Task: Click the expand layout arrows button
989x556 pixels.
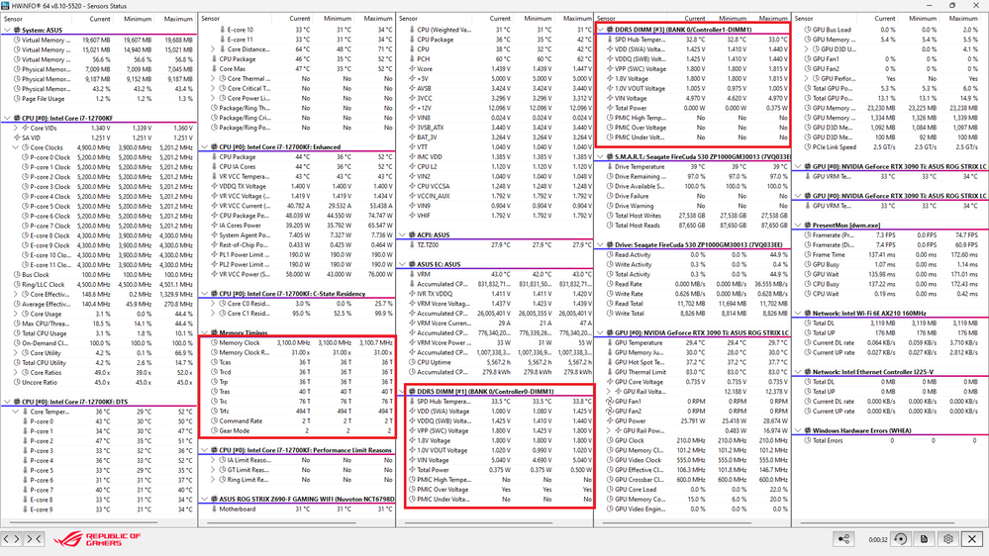Action: point(11,538)
